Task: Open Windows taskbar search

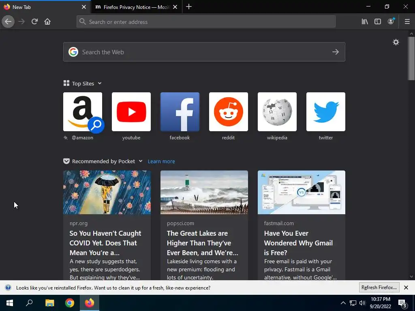Action: tap(29, 303)
